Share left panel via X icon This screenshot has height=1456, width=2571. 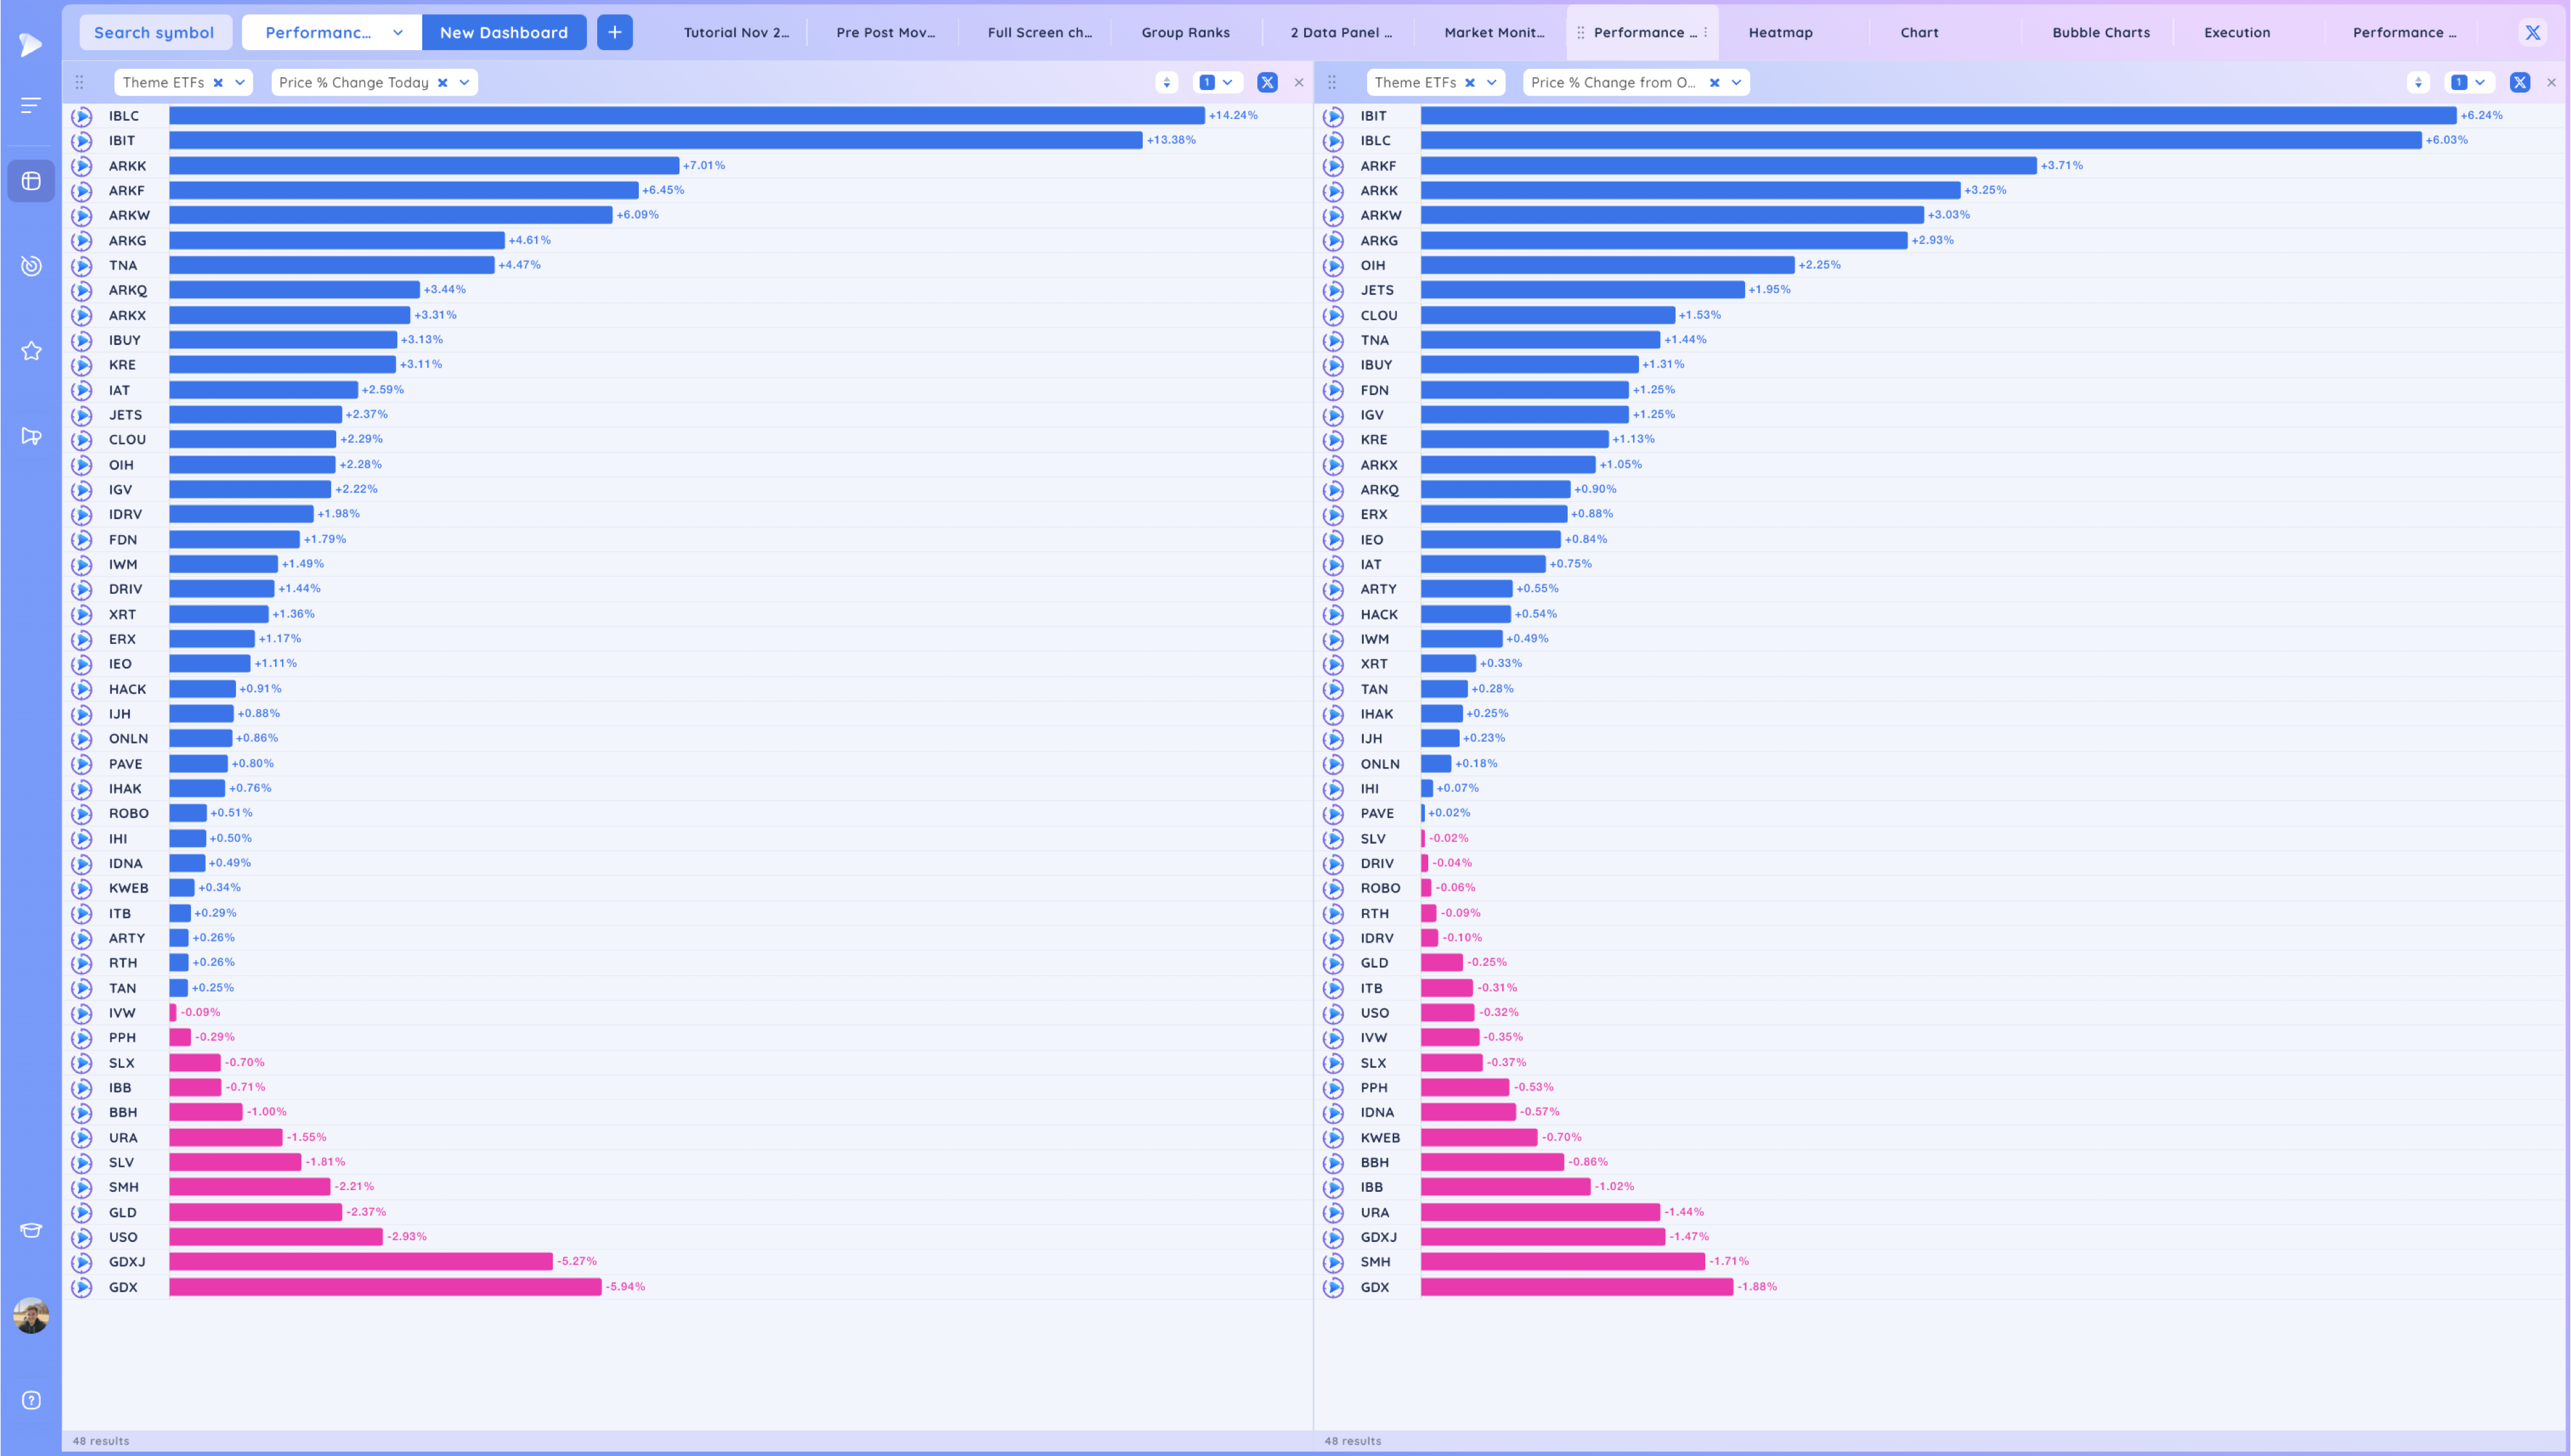(1267, 83)
